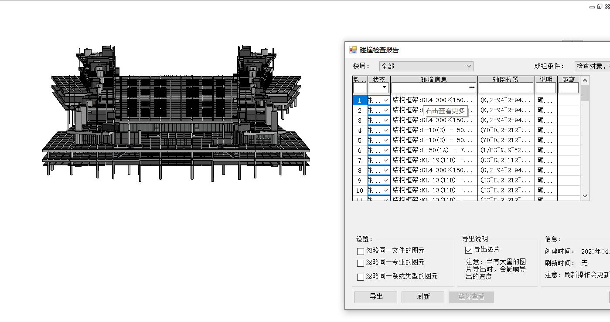Open status dropdown in row 7

(x=385, y=160)
